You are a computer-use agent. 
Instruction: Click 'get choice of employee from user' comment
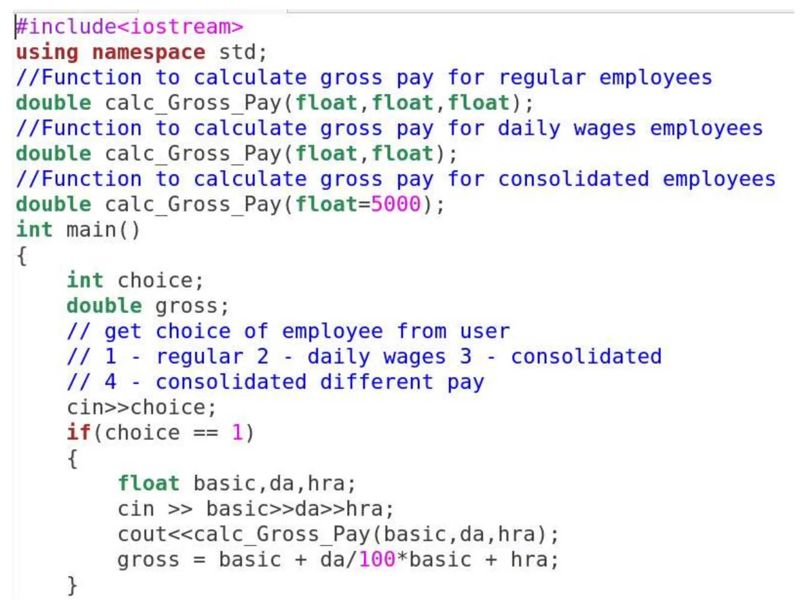[x=288, y=331]
